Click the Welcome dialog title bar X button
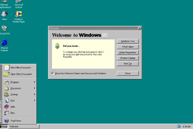This screenshot has width=193, height=129. 139,28
